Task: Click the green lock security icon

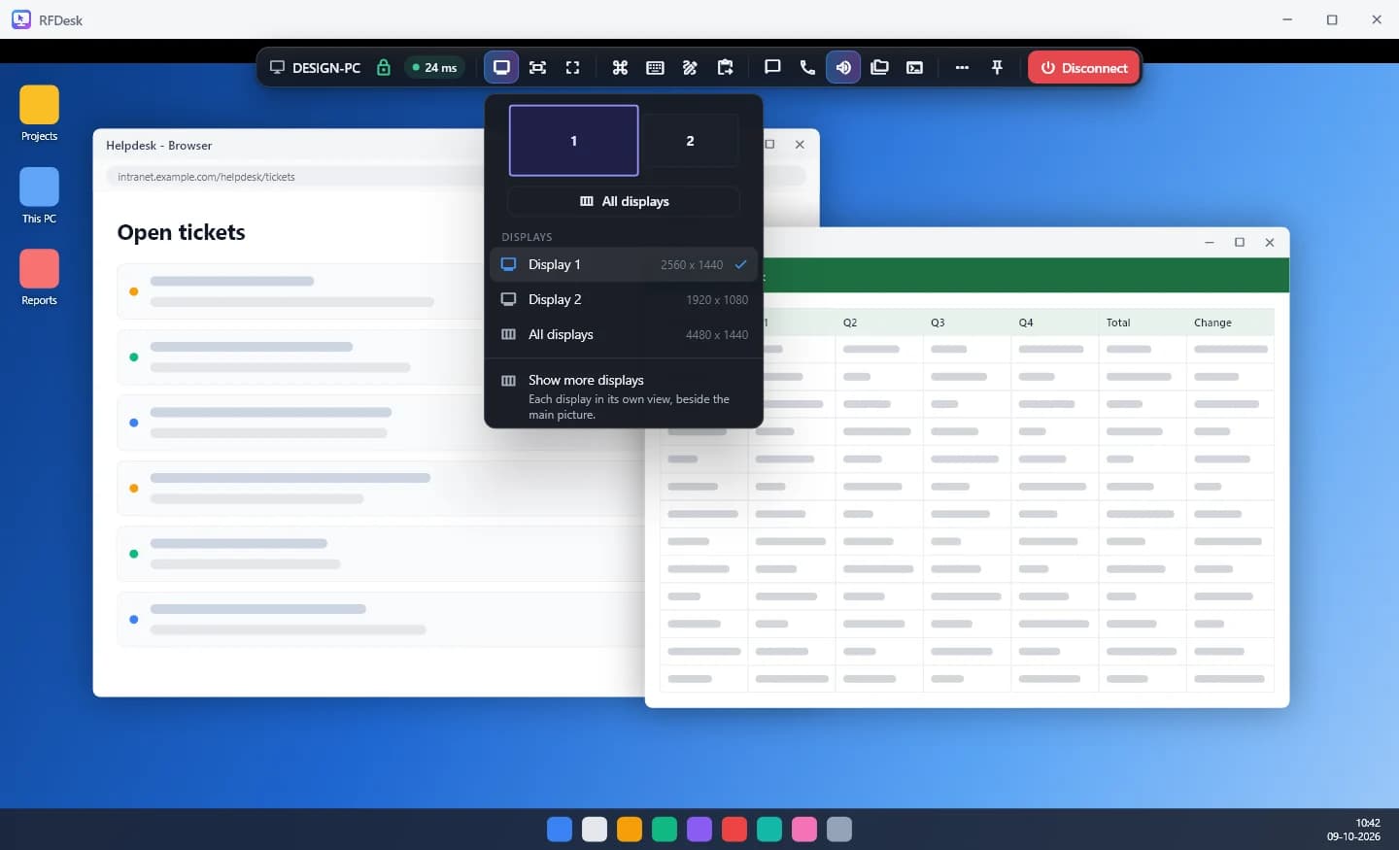Action: (384, 67)
